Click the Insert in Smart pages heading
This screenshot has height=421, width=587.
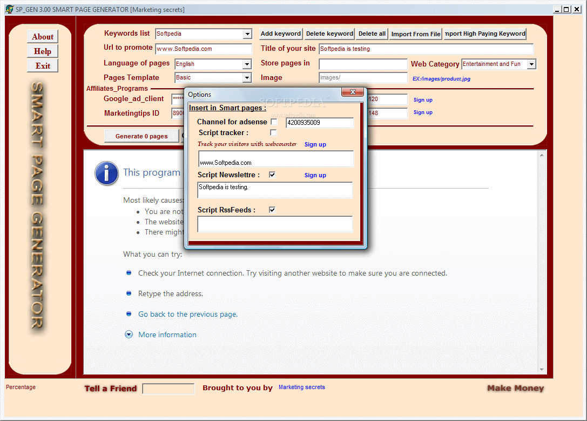pos(227,108)
